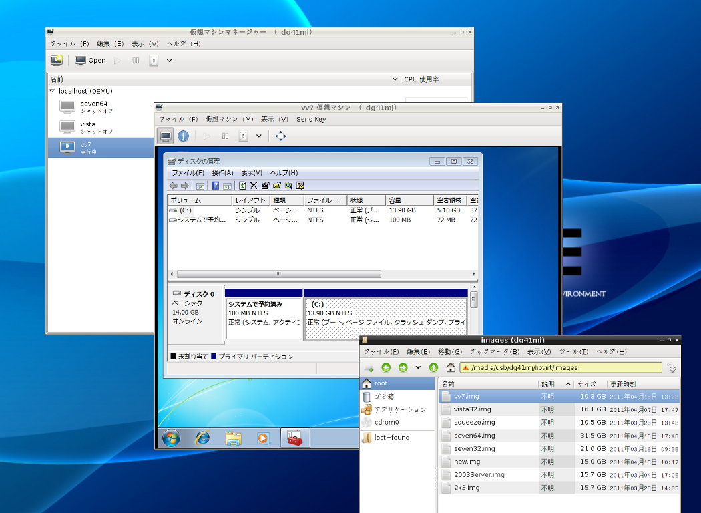This screenshot has width=701, height=513.
Task: Collapse the localhost (QEMU) tree node
Action: pos(52,91)
